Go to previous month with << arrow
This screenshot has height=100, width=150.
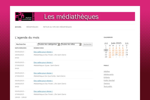[x=106, y=43]
